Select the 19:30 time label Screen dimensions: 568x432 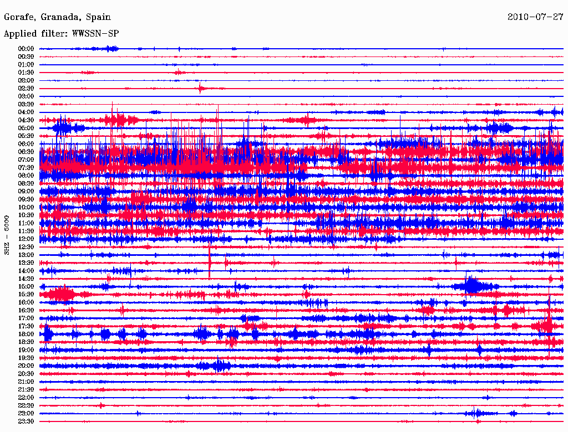pos(26,358)
